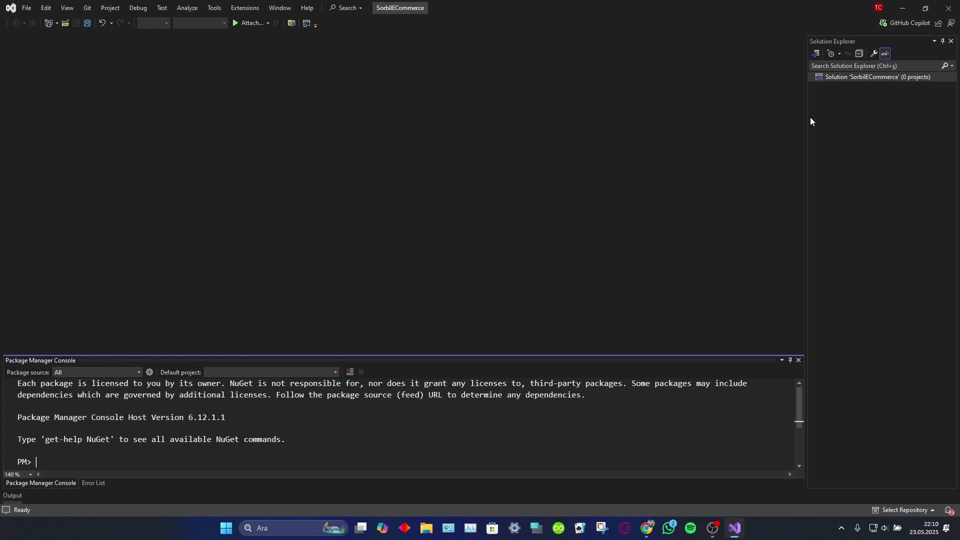This screenshot has width=960, height=540.
Task: Click the Search box in title bar
Action: 345,8
